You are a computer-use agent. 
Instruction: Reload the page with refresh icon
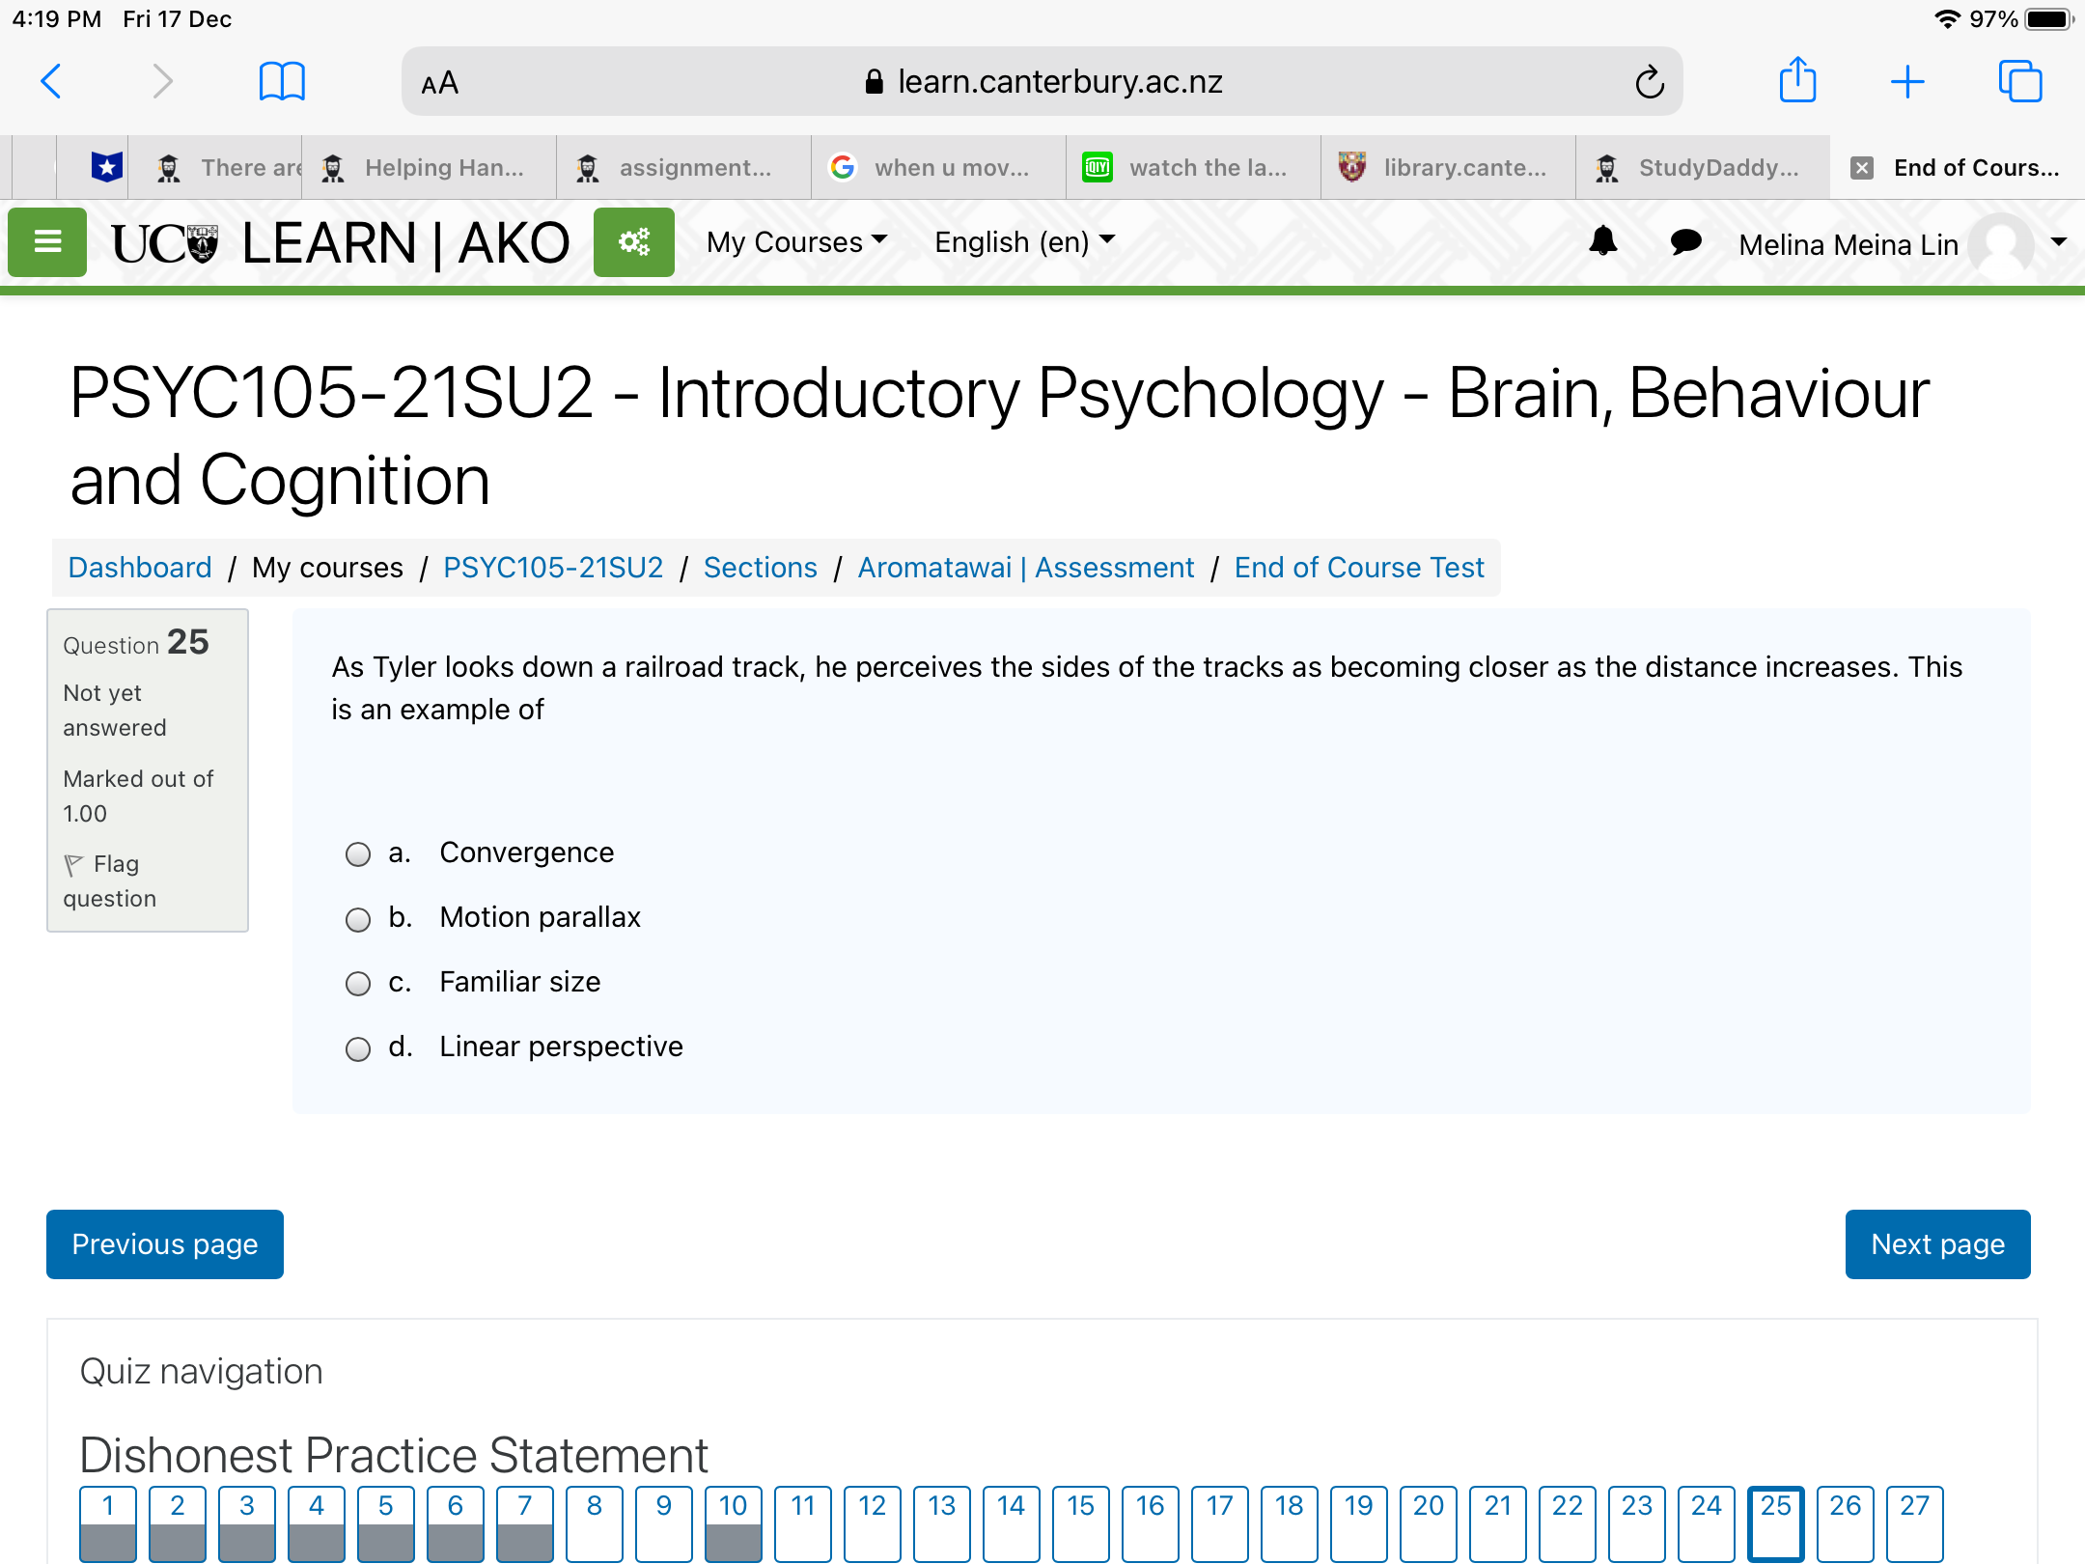(1649, 82)
